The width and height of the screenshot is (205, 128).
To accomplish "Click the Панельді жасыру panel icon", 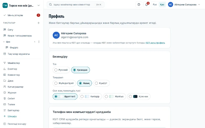I will click(x=5, y=124).
